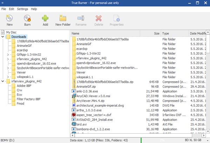Click the Viewer folder icon in file list
The width and height of the screenshot is (210, 143).
point(74,72)
